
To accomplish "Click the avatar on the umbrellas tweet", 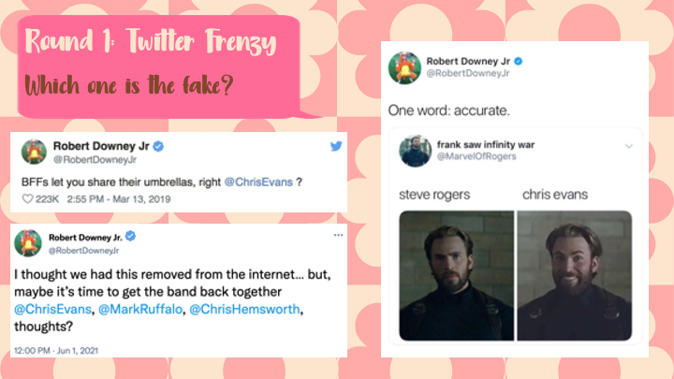I will [34, 153].
